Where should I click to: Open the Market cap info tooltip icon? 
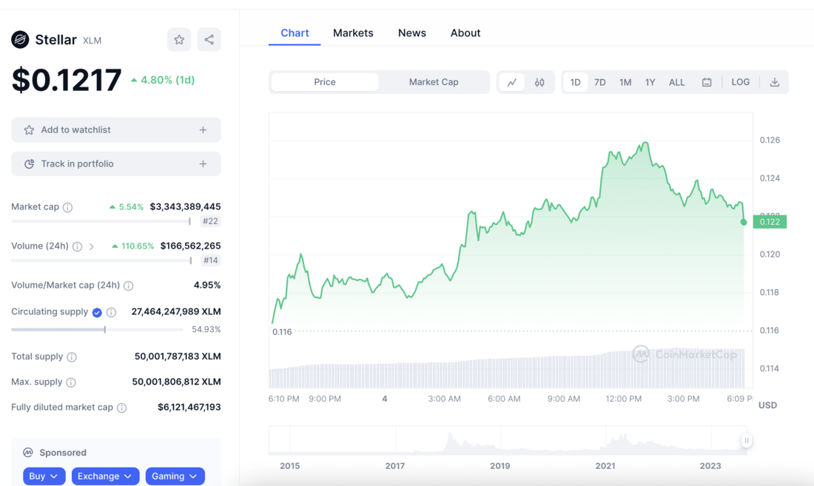(x=67, y=207)
